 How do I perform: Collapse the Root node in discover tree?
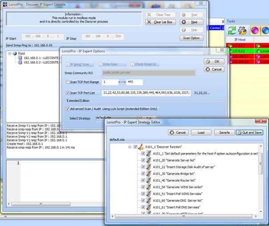click(x=10, y=54)
